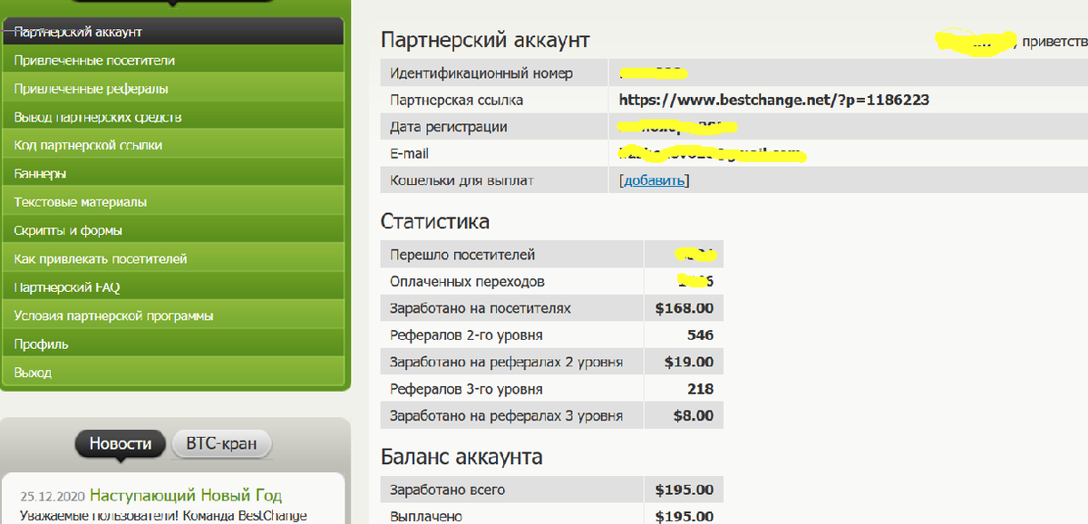The image size is (1088, 524).
Task: Click Кошельки для выплат label
Action: (x=461, y=180)
